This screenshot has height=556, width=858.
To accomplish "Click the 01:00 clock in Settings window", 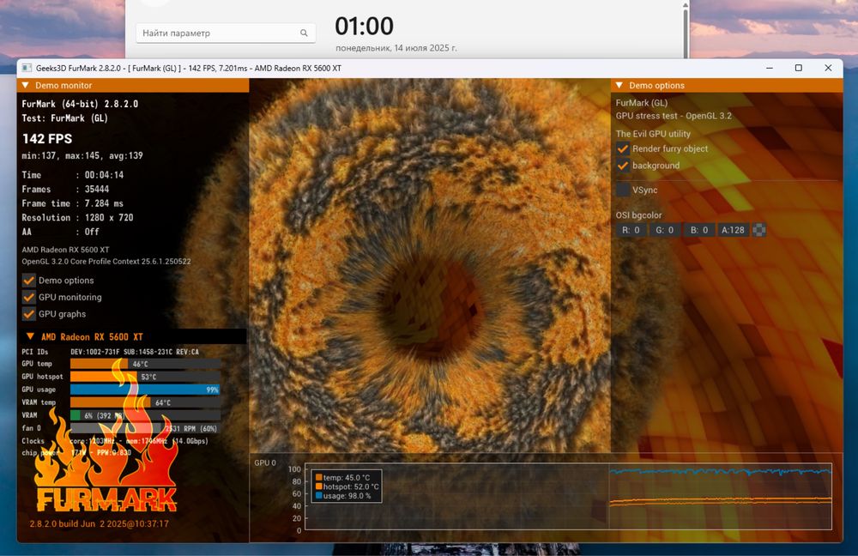I will click(x=364, y=27).
